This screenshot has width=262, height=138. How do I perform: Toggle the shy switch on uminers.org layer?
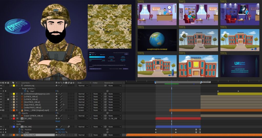tap(57, 86)
